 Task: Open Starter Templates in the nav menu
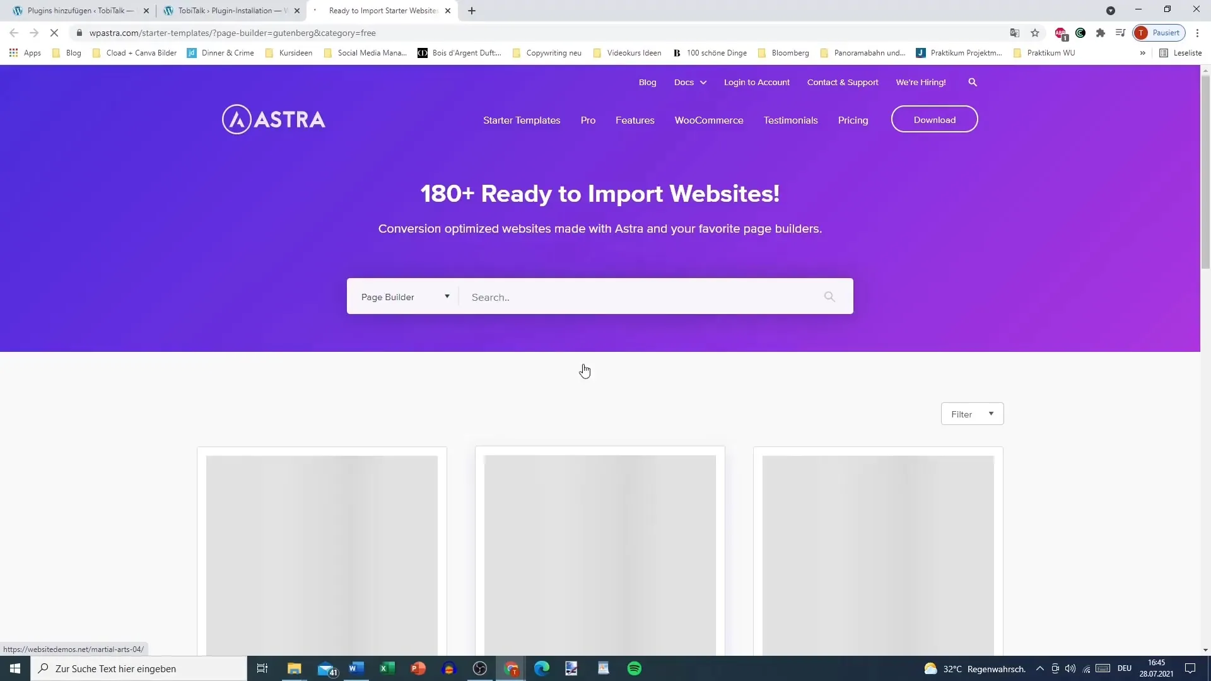[x=522, y=120]
